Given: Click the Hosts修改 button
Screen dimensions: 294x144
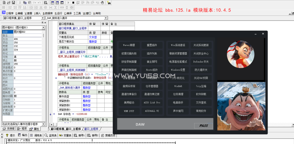Looking at the screenshot, I should tap(152, 70).
